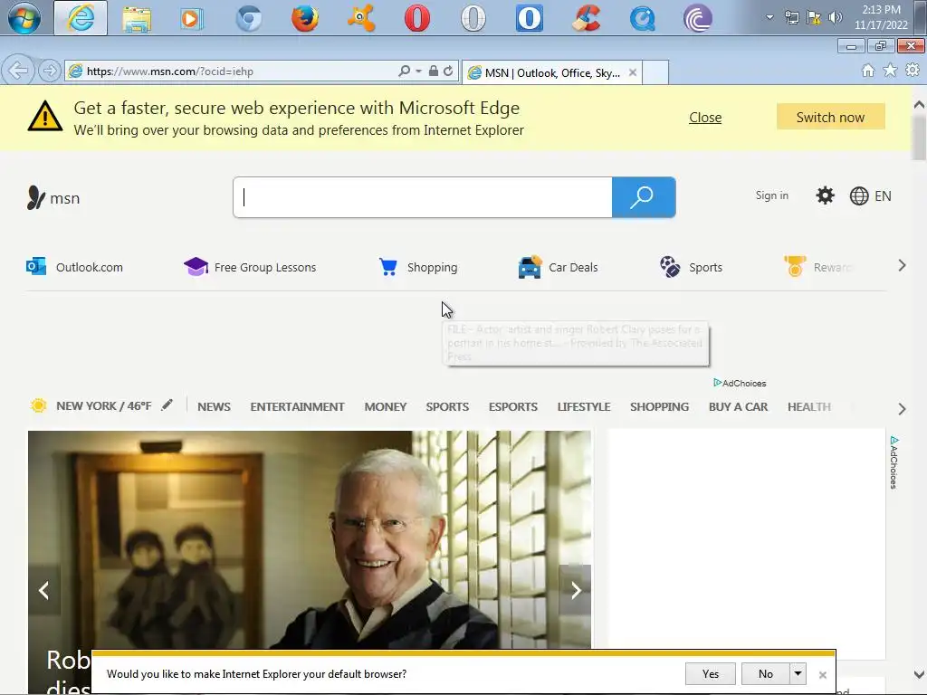This screenshot has height=695, width=927.
Task: Click the address bar search magnifier
Action: [405, 71]
